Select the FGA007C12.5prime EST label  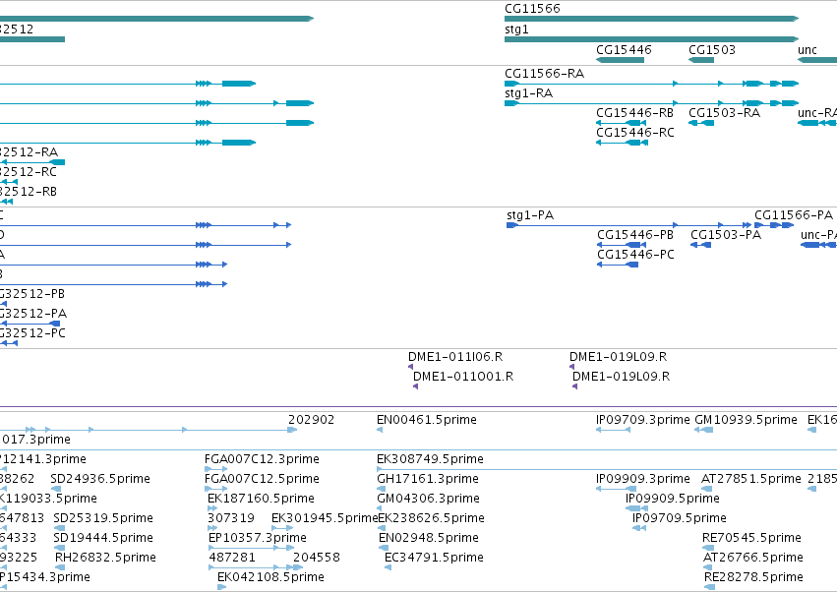tap(262, 479)
